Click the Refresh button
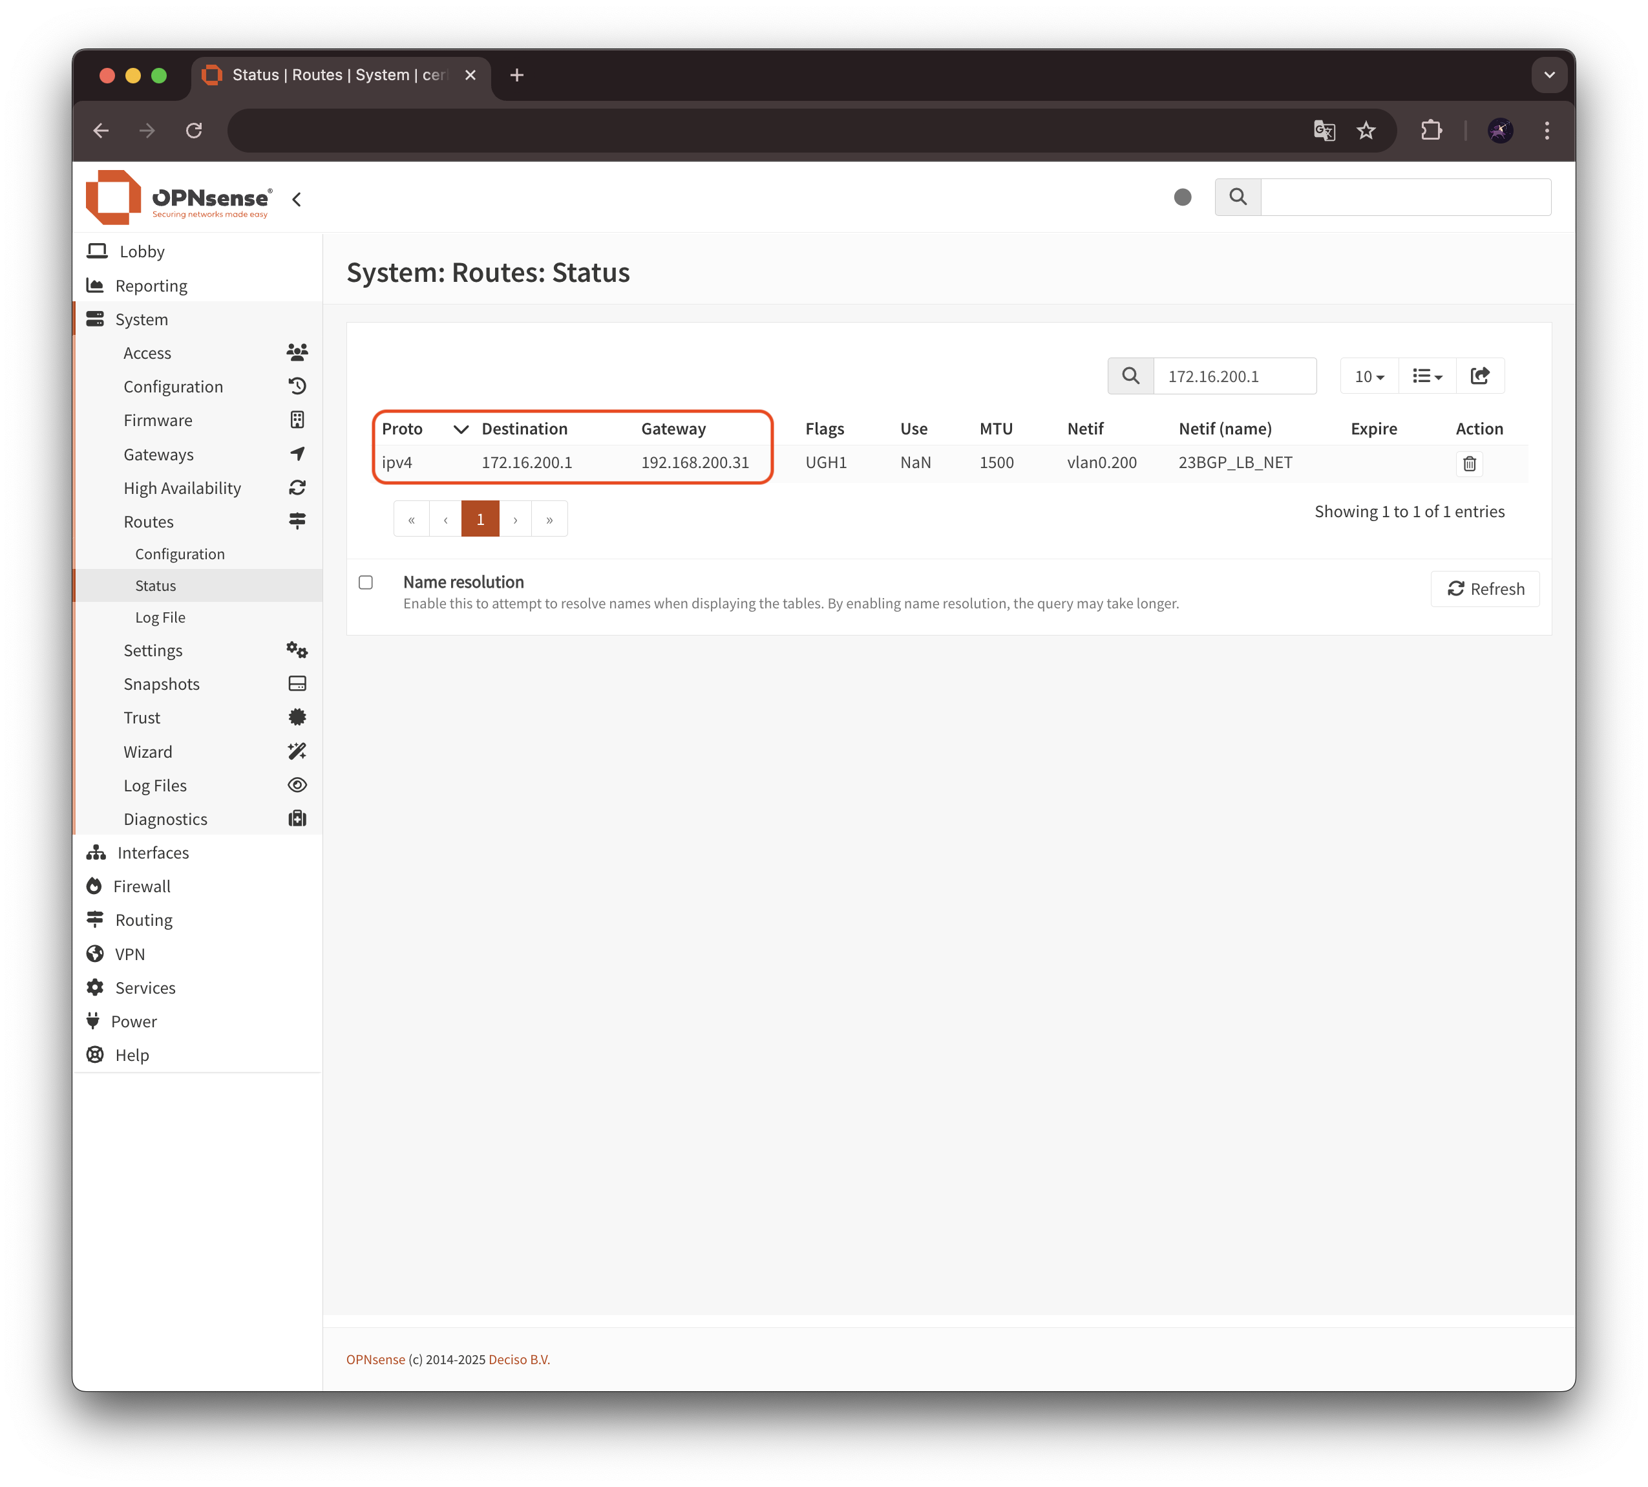The image size is (1648, 1487). pyautogui.click(x=1484, y=589)
